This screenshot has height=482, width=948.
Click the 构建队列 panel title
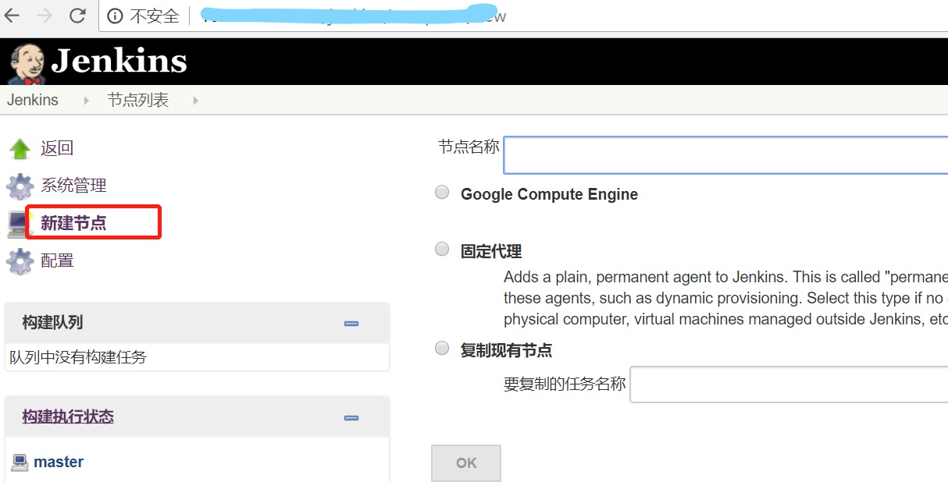(x=52, y=322)
